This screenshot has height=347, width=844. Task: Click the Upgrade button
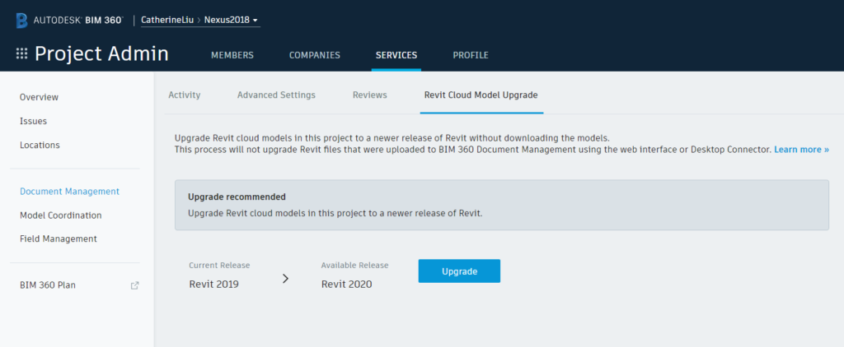coord(459,271)
